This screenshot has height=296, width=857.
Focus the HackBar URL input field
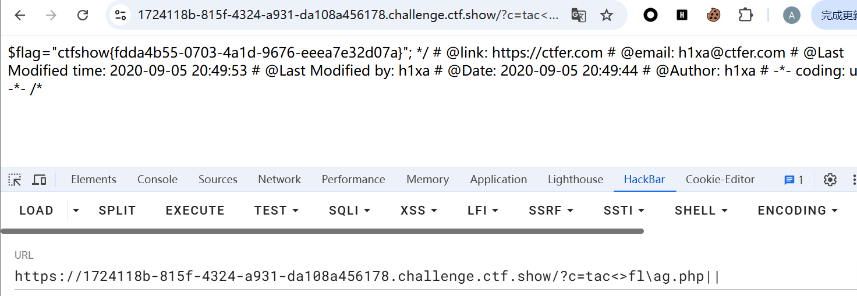(x=408, y=276)
